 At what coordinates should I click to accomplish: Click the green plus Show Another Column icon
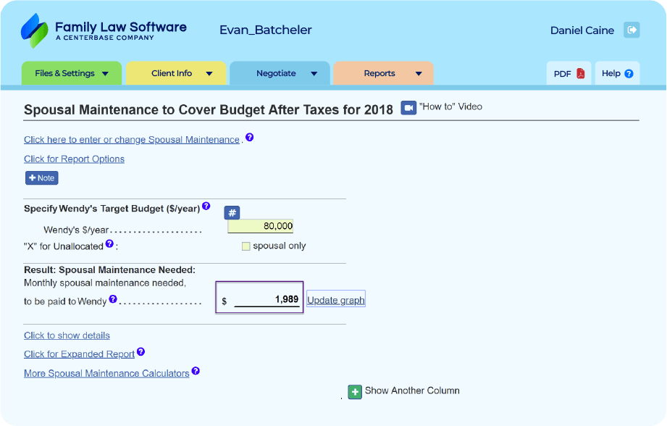(355, 391)
